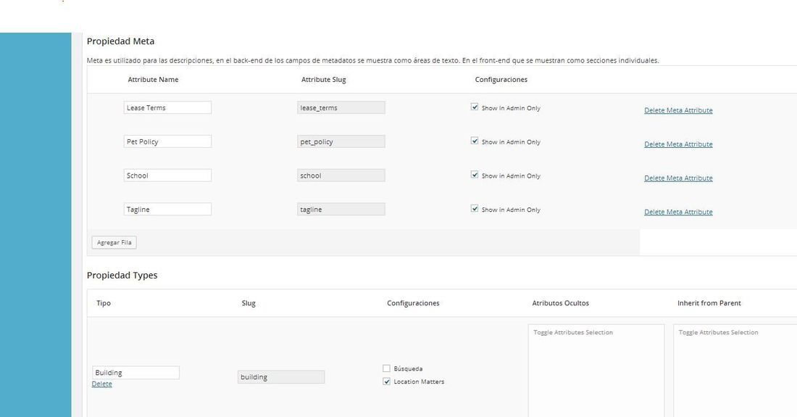
Task: Toggle Attributes Selection under Atributos Ocultos
Action: [x=573, y=333]
